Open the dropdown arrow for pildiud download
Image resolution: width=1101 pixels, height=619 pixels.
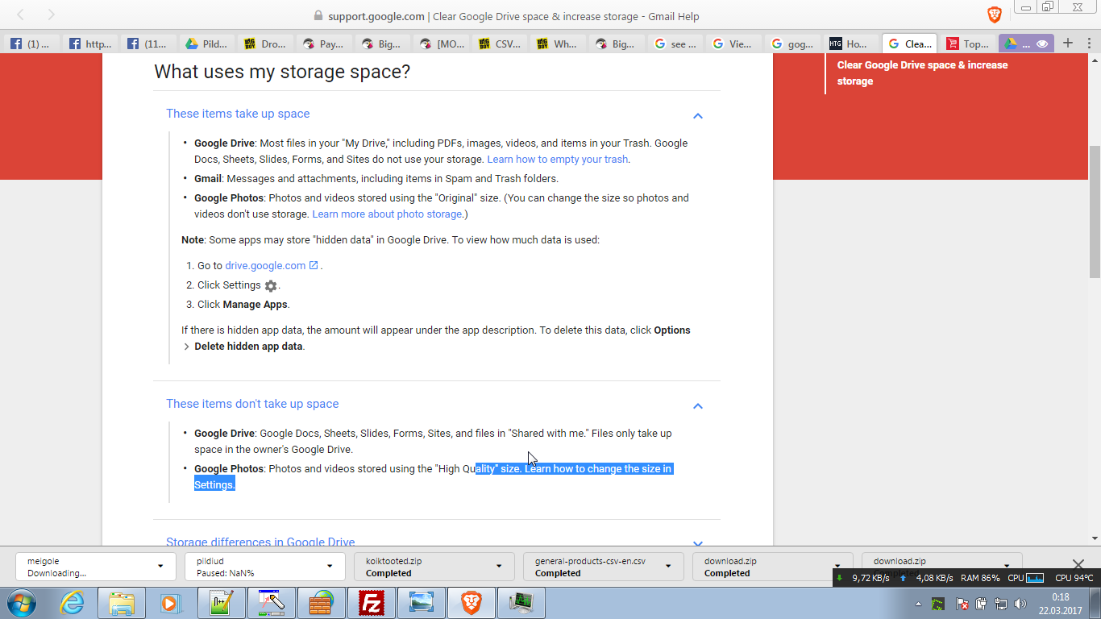pos(330,566)
